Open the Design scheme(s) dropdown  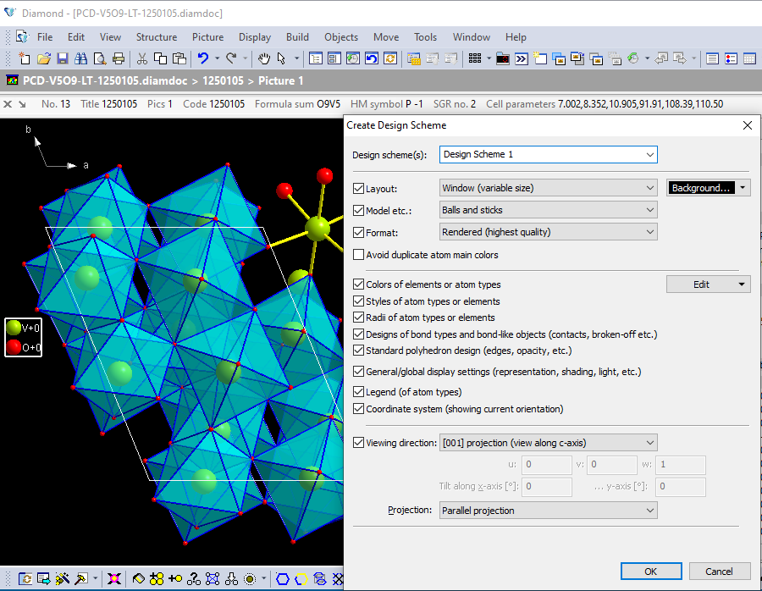pos(549,155)
